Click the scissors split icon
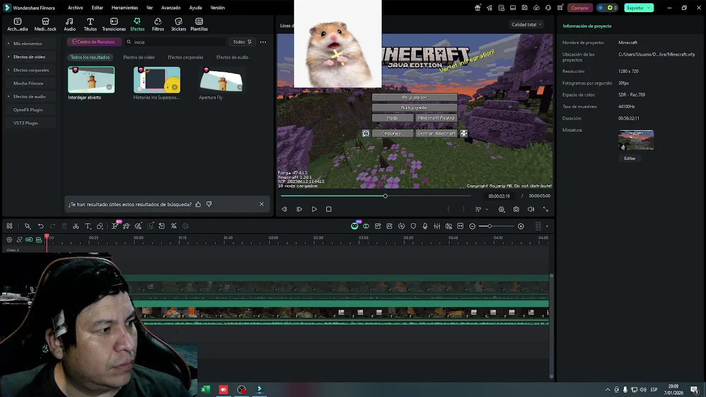The image size is (706, 397). (x=76, y=226)
